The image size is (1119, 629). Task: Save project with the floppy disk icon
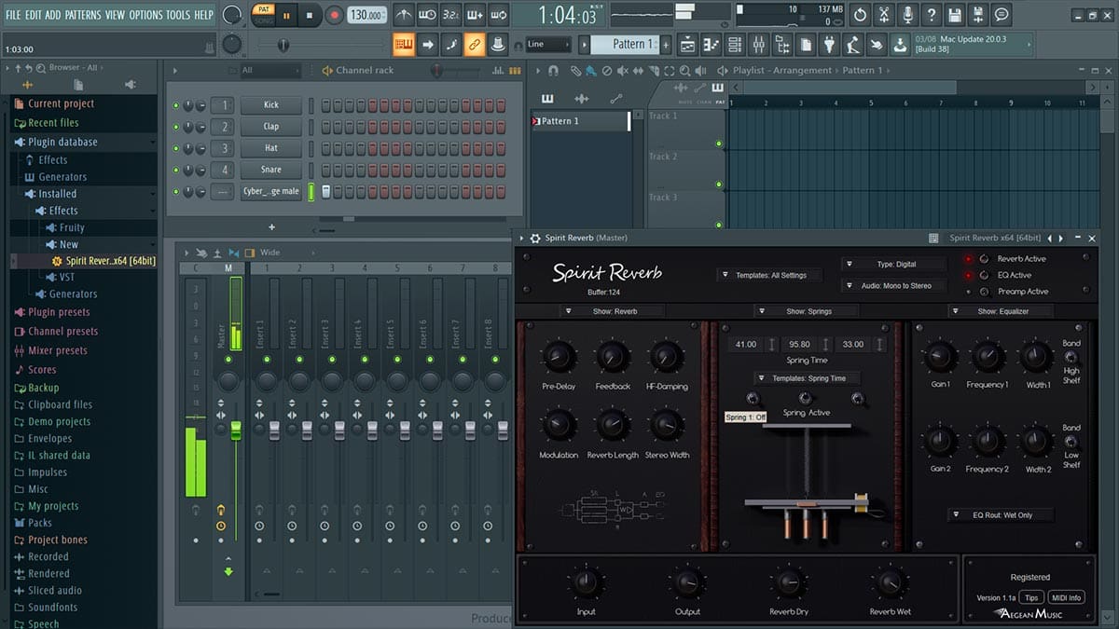tap(954, 15)
